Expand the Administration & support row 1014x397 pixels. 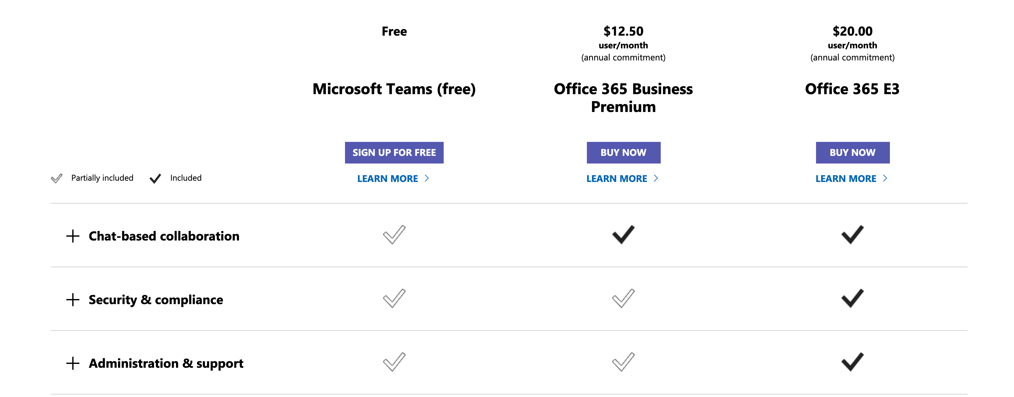73,363
